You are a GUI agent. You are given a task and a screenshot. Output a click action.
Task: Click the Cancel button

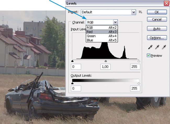157,19
